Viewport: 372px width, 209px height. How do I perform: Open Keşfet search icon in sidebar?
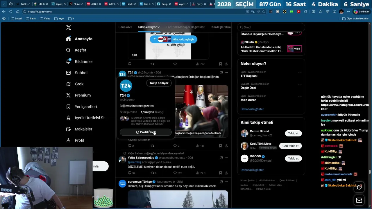(x=68, y=50)
